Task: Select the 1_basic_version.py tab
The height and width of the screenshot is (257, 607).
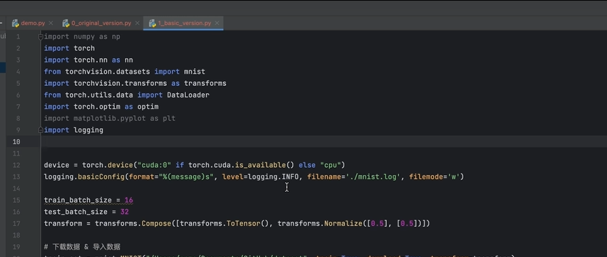Action: [x=185, y=23]
